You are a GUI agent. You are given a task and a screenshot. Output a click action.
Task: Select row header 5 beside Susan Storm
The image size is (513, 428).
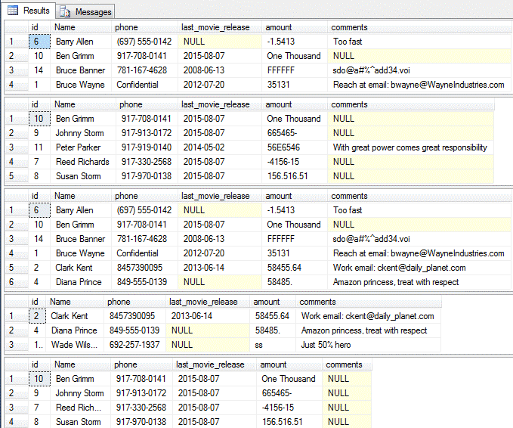click(x=11, y=176)
